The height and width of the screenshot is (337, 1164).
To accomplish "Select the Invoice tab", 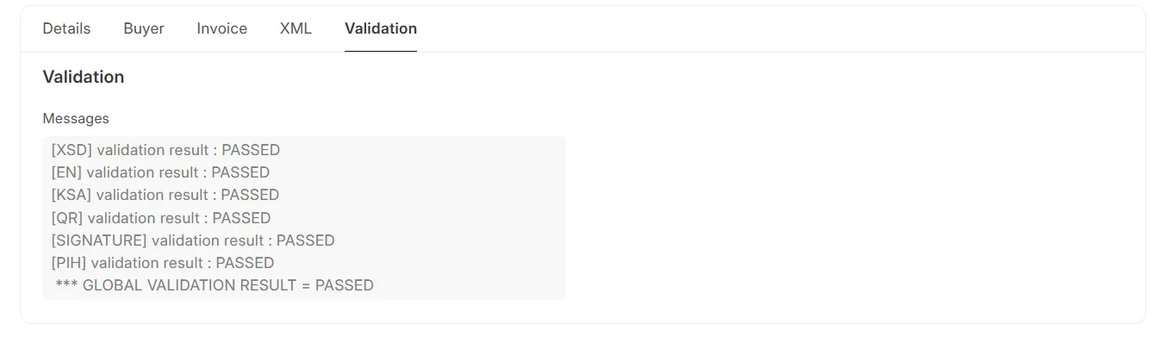I will [x=222, y=28].
